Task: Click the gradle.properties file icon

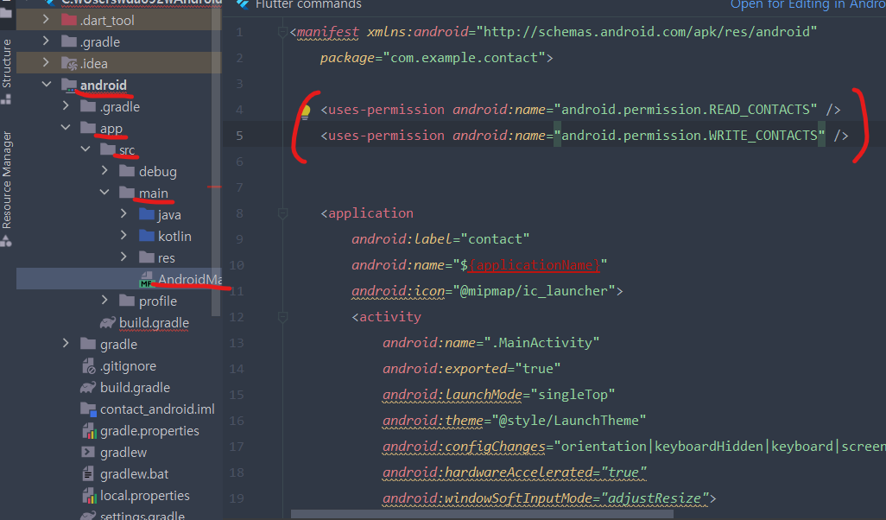Action: (x=89, y=431)
